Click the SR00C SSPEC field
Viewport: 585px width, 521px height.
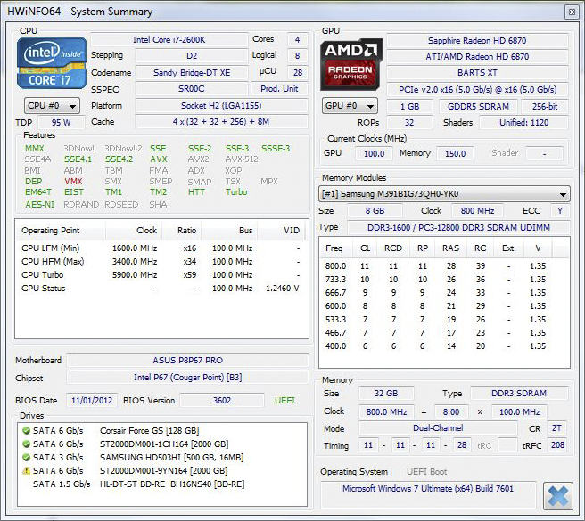point(192,89)
